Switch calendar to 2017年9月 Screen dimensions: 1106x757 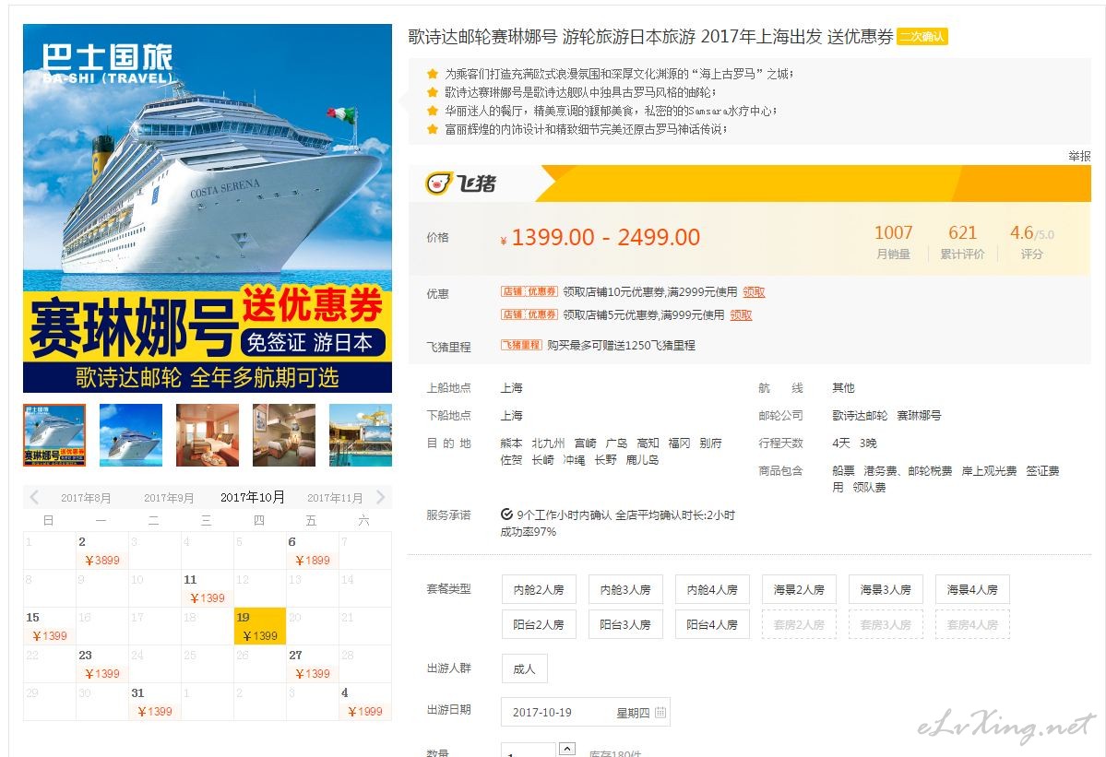pos(169,498)
